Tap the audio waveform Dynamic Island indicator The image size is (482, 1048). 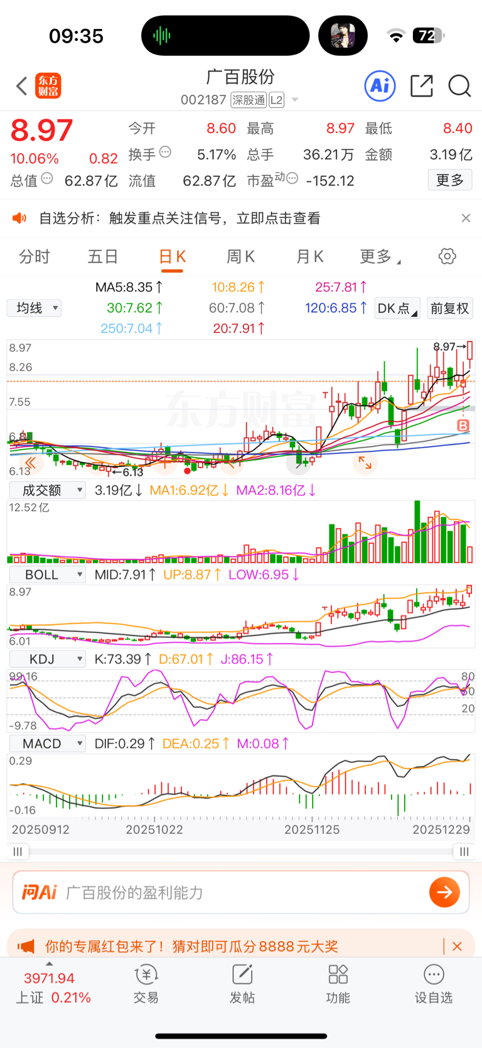point(162,36)
